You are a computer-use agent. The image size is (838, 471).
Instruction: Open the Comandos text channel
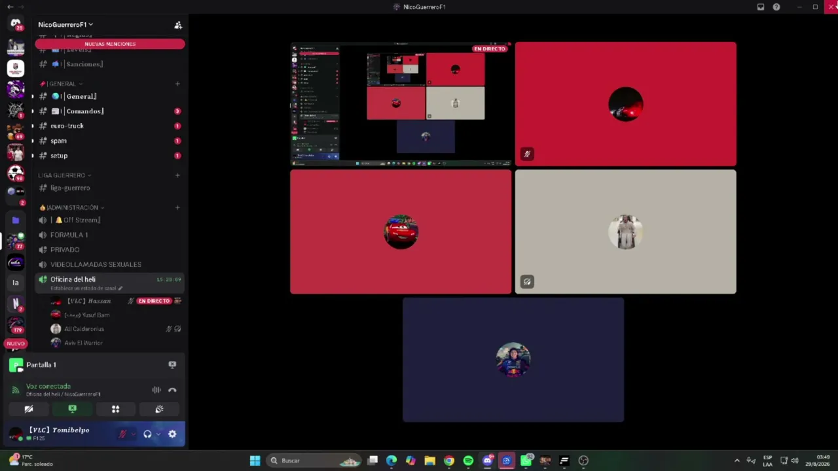(x=110, y=111)
